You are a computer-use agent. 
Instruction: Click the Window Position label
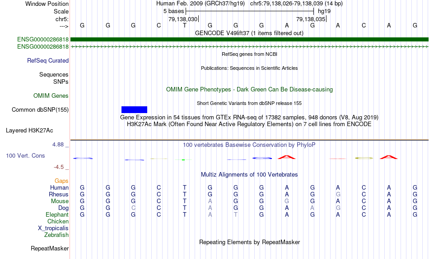pyautogui.click(x=47, y=4)
